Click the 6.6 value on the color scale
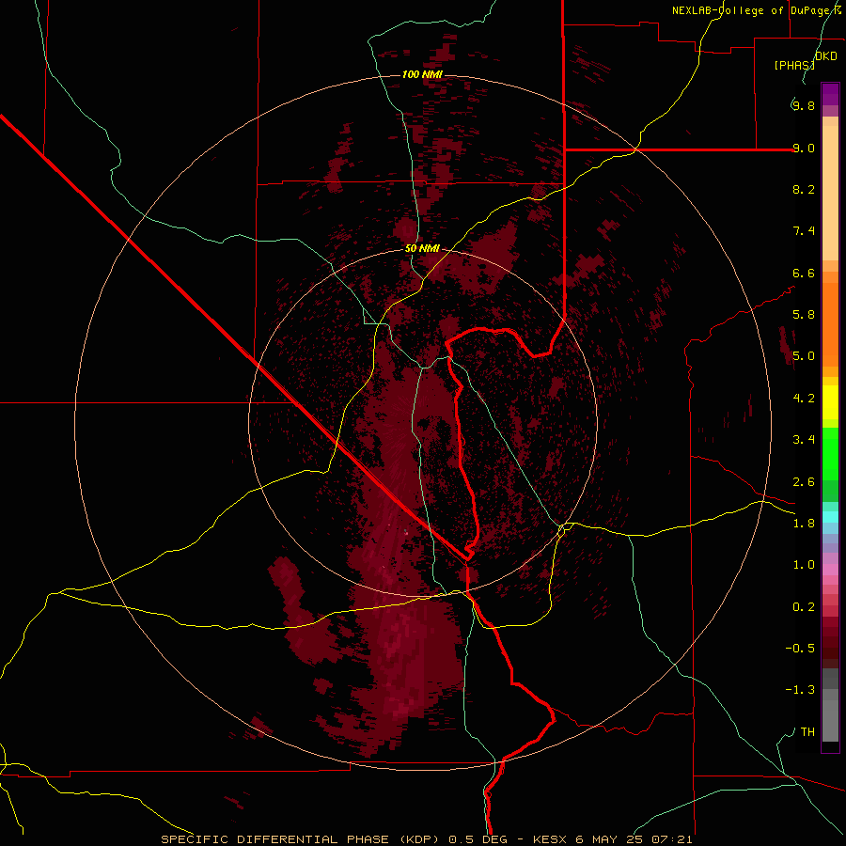846x846 pixels. (804, 273)
